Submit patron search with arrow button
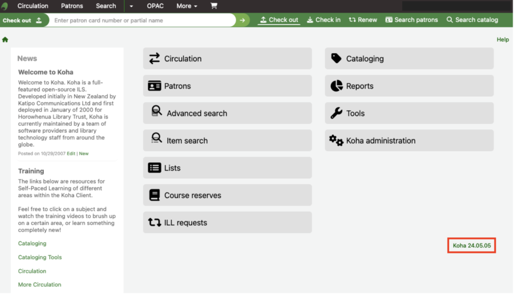The width and height of the screenshot is (515, 295). (243, 21)
